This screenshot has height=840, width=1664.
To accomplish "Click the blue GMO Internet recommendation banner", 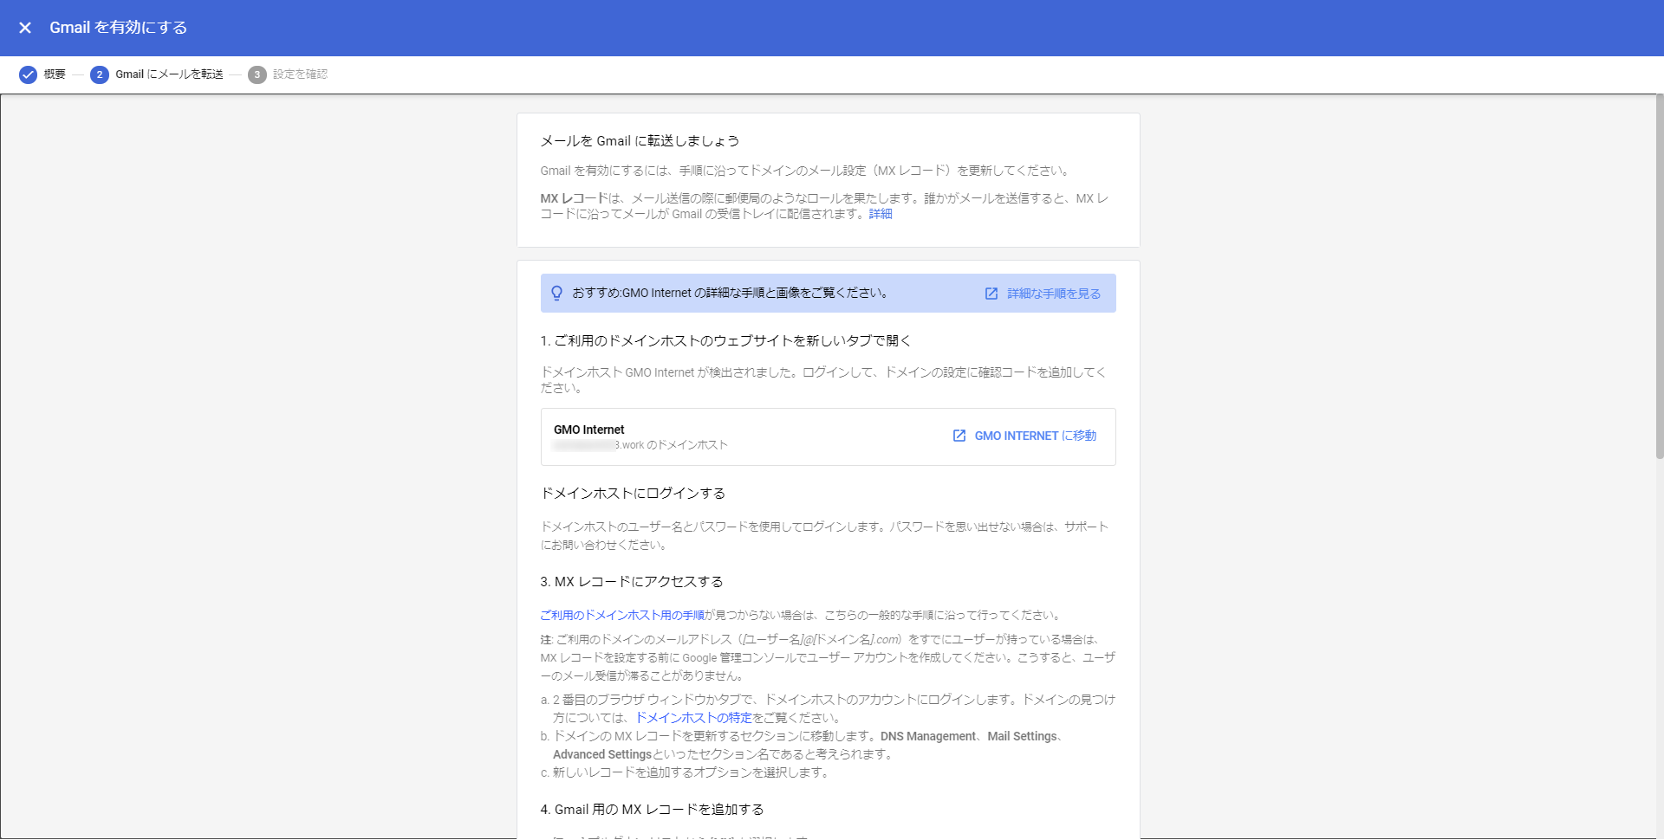I will click(828, 293).
